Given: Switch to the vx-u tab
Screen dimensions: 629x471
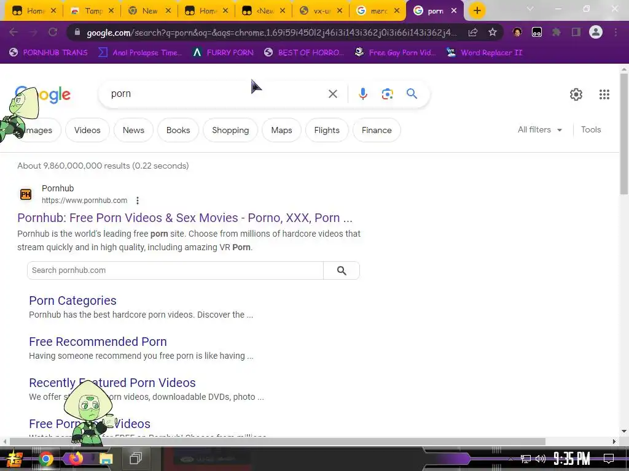Looking at the screenshot, I should coord(321,11).
